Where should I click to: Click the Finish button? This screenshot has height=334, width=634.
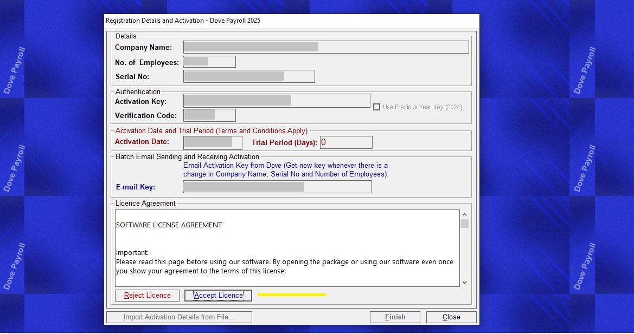click(x=395, y=317)
